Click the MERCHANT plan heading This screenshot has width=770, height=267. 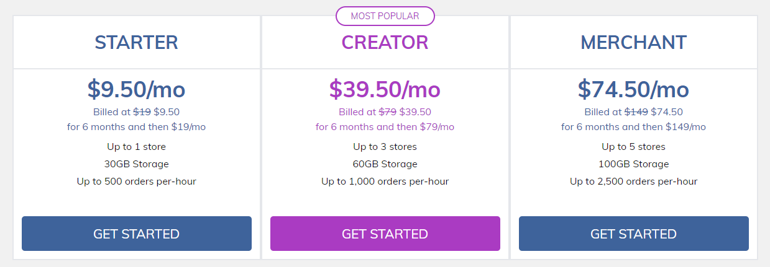coord(634,42)
